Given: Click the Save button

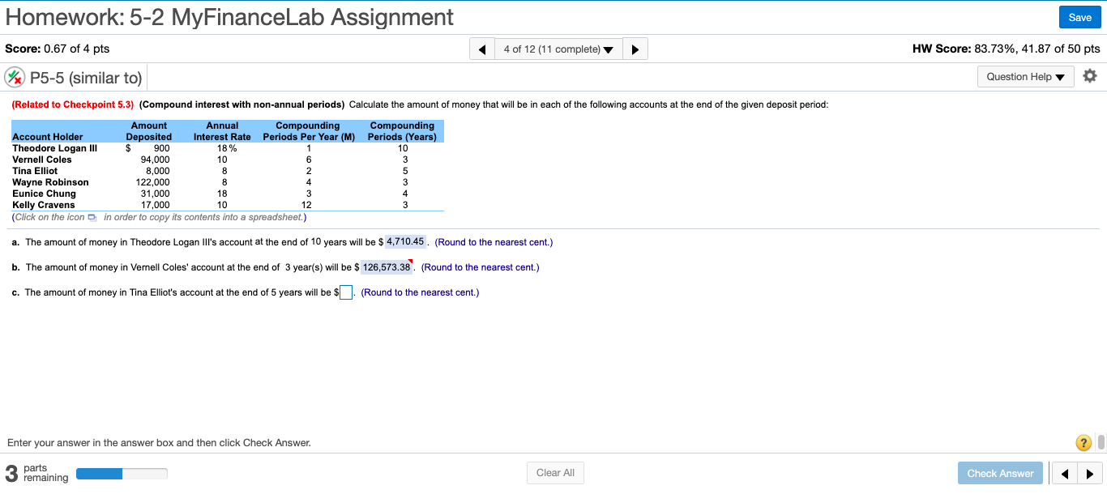Looking at the screenshot, I should coord(1079,17).
